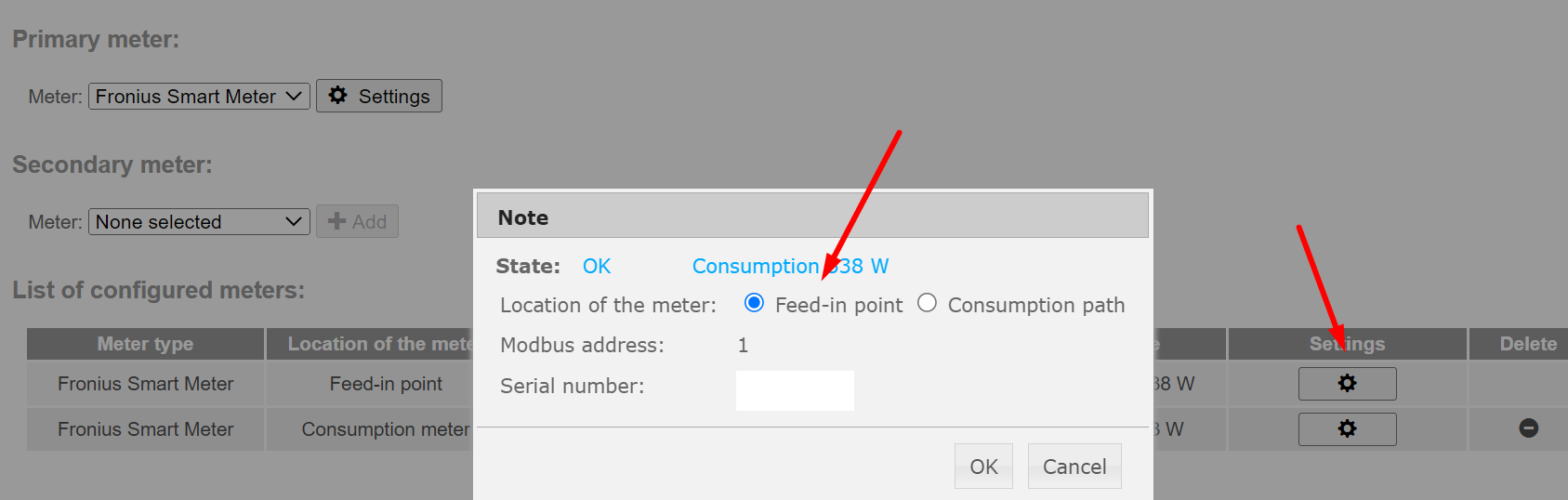This screenshot has width=1568, height=500.
Task: Select Feed-in point radio button
Action: click(x=754, y=304)
